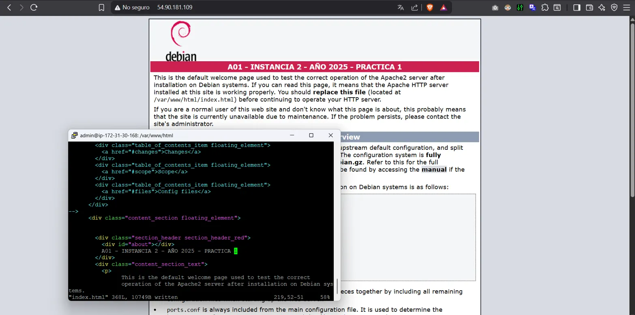The width and height of the screenshot is (635, 315).
Task: Go back to the previous page
Action: point(9,8)
